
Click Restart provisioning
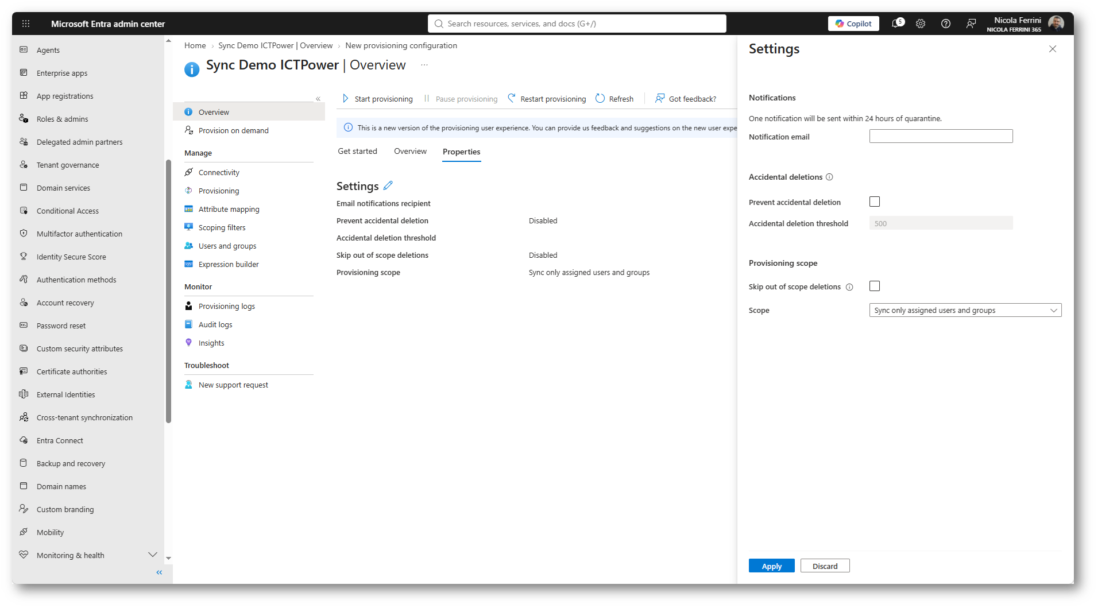coord(547,99)
